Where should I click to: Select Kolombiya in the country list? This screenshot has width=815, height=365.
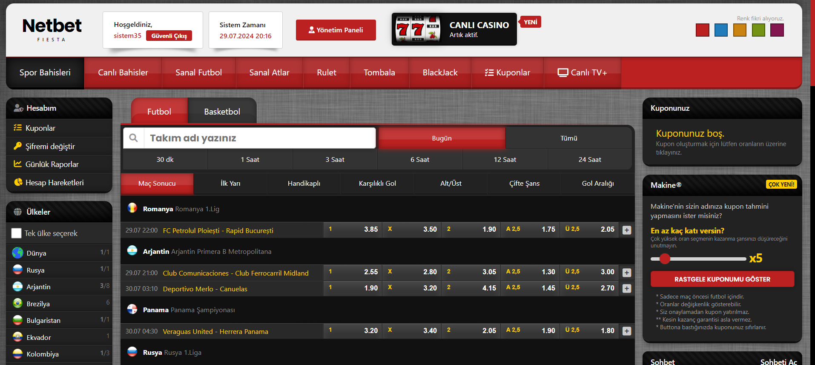tap(59, 354)
